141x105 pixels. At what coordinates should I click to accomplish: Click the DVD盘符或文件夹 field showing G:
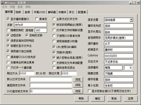[51, 91]
